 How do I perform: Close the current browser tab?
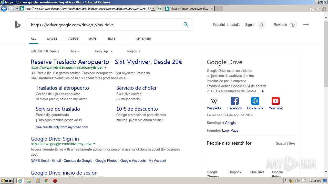point(212,9)
